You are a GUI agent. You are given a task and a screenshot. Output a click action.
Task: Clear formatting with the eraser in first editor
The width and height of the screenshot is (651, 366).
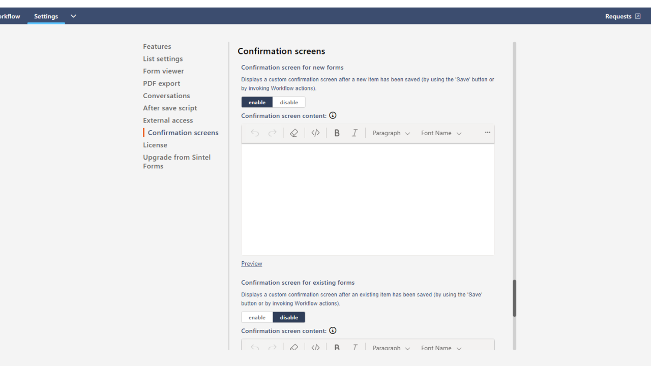tap(293, 133)
